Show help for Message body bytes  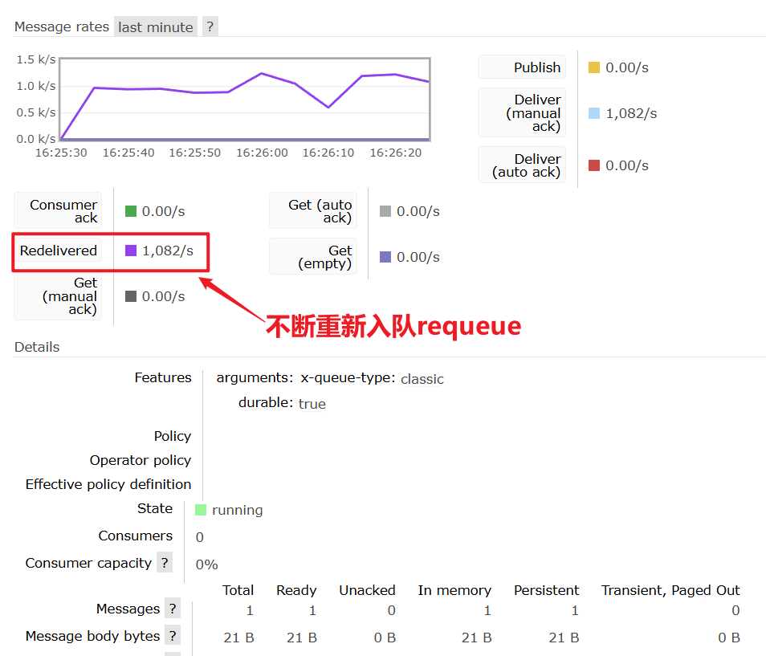pos(173,636)
